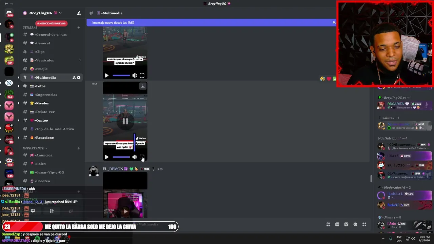Open EL_DEMON's profile from username
This screenshot has width=434, height=244.
coord(113,169)
